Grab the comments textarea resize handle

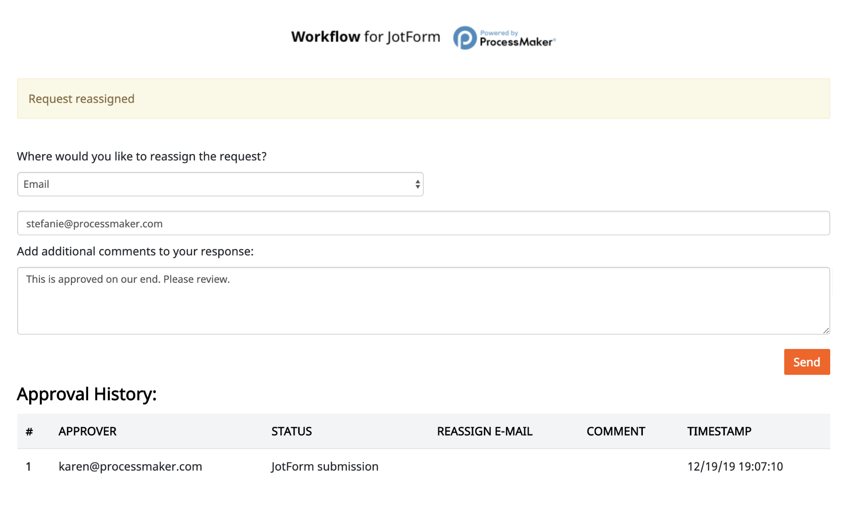[x=826, y=330]
